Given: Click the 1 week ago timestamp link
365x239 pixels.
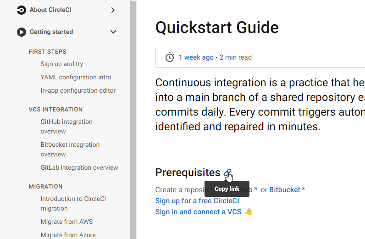Looking at the screenshot, I should (x=196, y=57).
